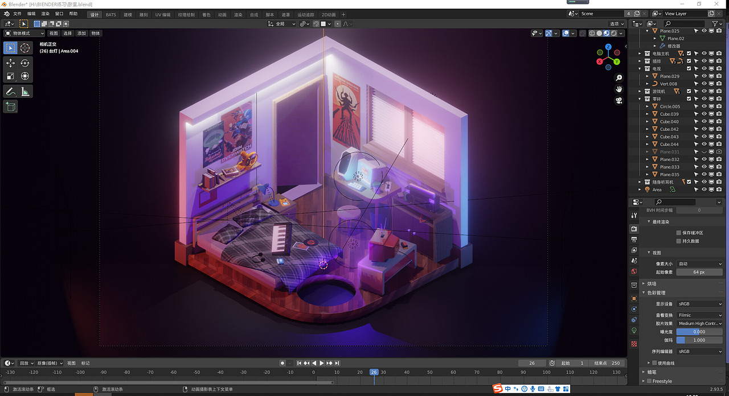Open the Texture properties checker tab

tap(634, 344)
